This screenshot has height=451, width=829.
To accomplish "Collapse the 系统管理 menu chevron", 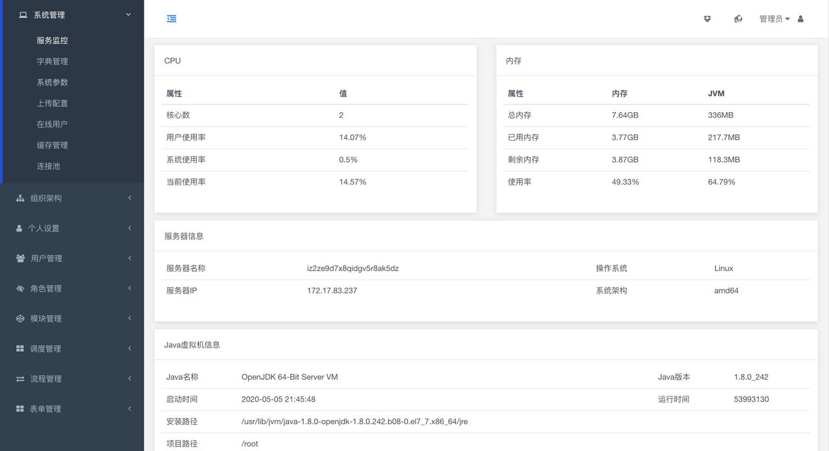I will click(128, 14).
